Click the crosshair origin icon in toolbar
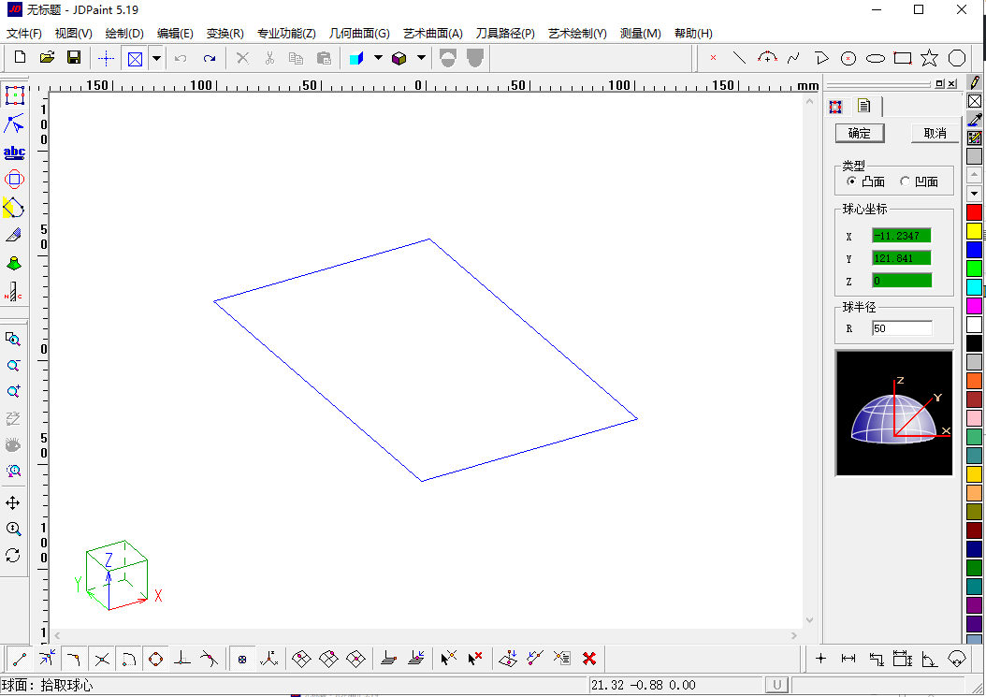 pos(107,59)
